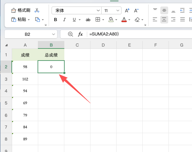Viewport: 192px width, 152px height.
Task: Click cell A6 with value 79
Action: pyautogui.click(x=25, y=115)
